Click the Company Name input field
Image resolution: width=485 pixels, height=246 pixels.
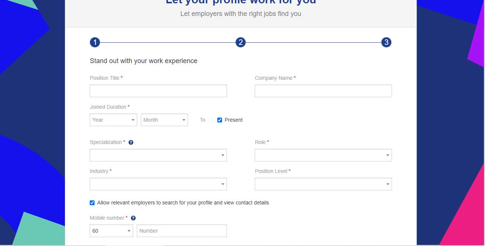(323, 91)
